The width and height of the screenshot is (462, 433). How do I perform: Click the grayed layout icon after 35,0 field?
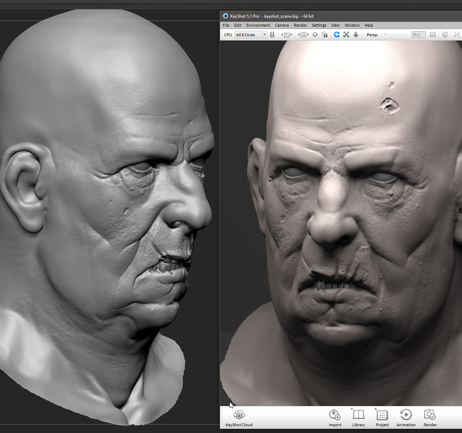point(433,35)
